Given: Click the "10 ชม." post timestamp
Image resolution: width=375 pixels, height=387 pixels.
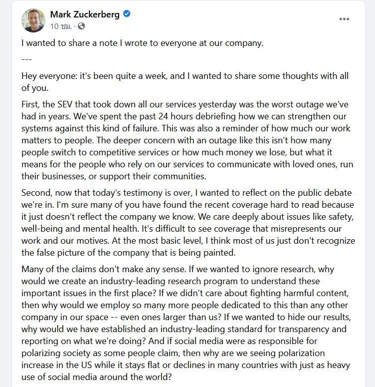Looking at the screenshot, I should [x=61, y=26].
